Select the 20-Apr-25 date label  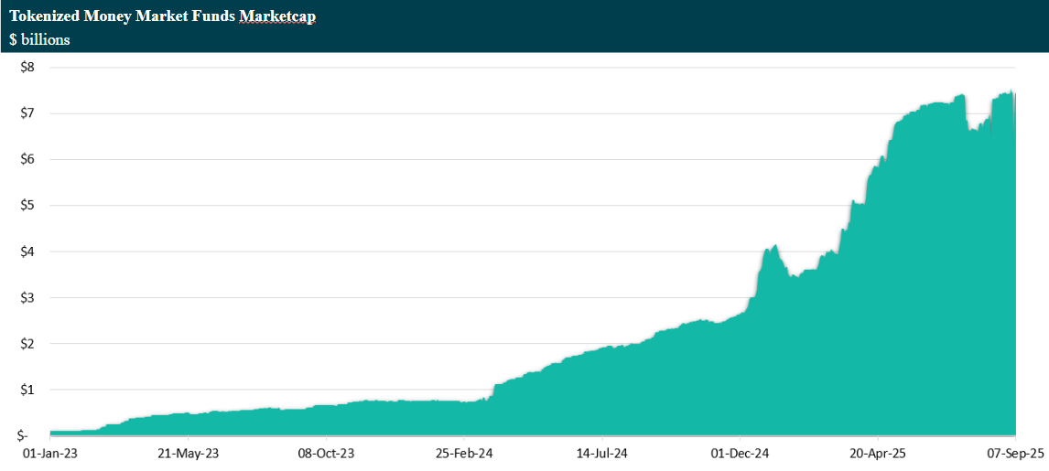pos(877,453)
